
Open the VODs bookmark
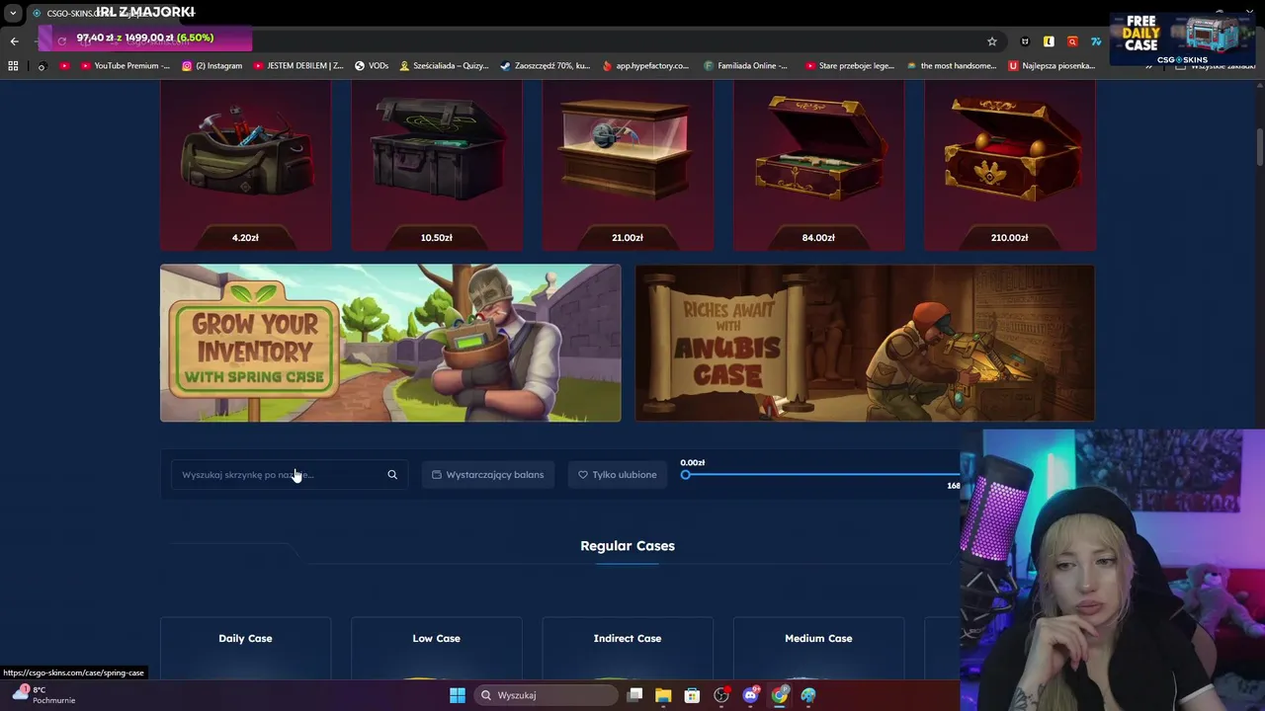coord(372,66)
